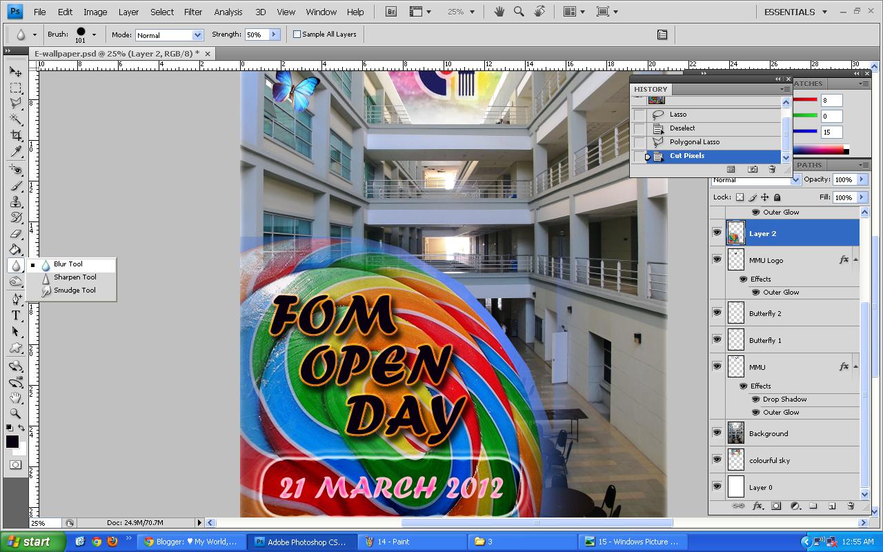This screenshot has height=552, width=883.
Task: Hide the colourful sky layer
Action: pyautogui.click(x=717, y=460)
